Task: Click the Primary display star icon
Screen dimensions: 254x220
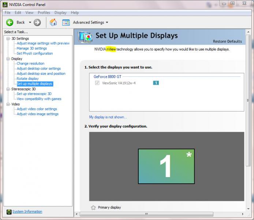Action: pyautogui.click(x=93, y=208)
